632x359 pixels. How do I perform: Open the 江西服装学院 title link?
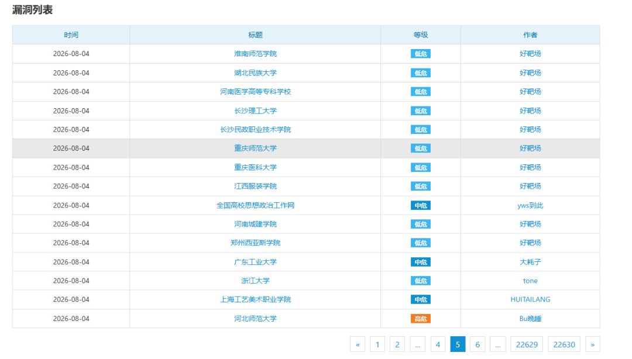click(x=255, y=186)
